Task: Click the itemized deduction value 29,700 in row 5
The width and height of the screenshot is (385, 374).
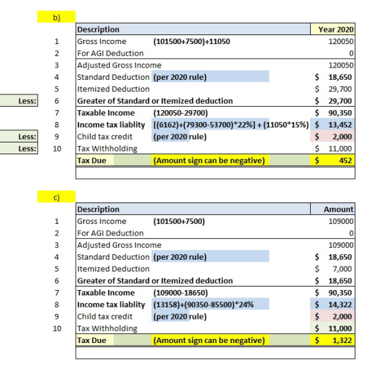Action: pyautogui.click(x=340, y=89)
